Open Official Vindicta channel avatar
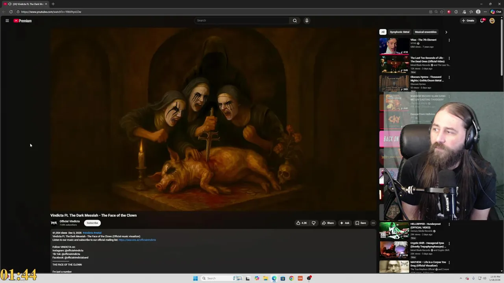504x283 pixels. [54, 223]
